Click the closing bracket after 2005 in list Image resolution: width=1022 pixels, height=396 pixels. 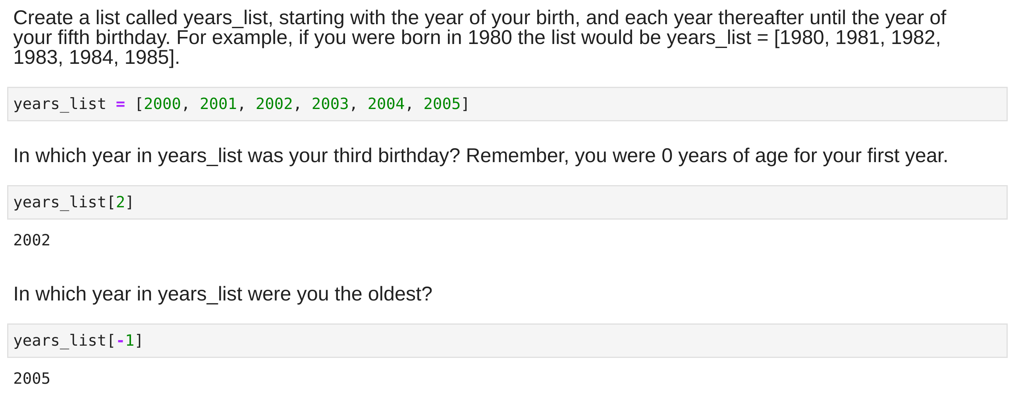465,104
